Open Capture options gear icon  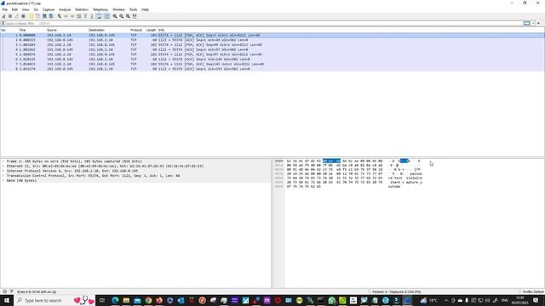pos(23,16)
